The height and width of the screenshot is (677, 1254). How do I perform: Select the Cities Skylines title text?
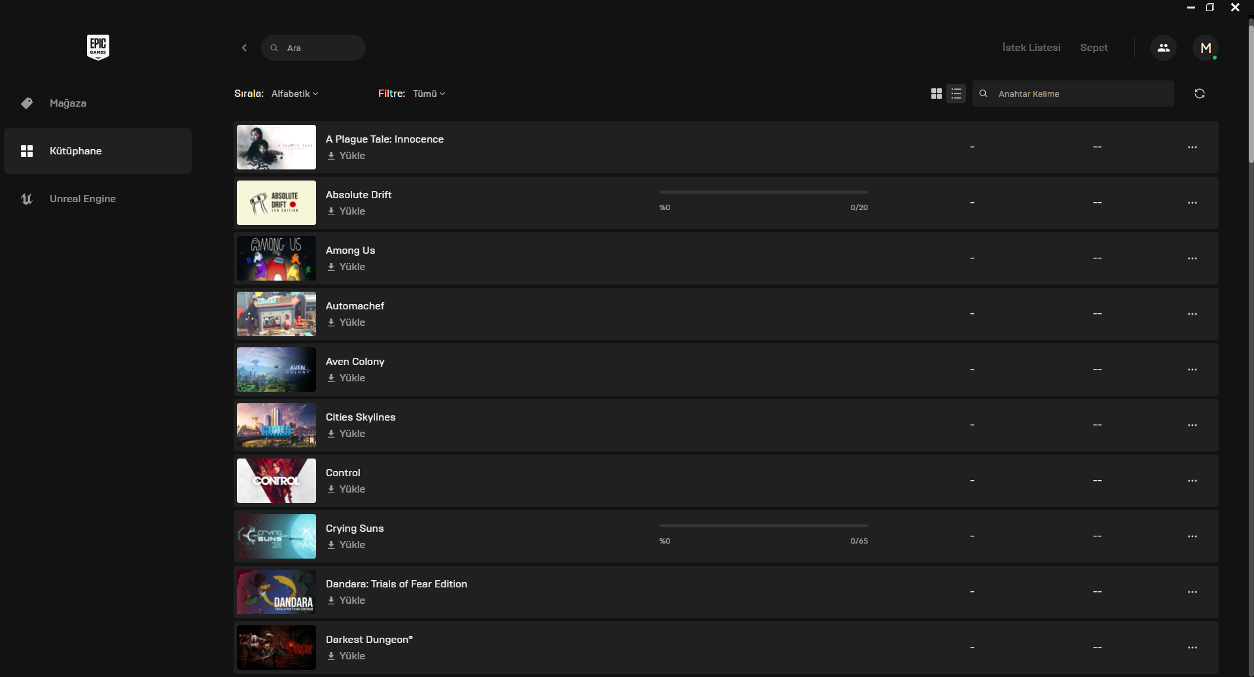tap(361, 417)
